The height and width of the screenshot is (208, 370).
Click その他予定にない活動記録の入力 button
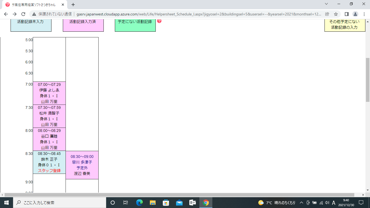[x=345, y=25]
